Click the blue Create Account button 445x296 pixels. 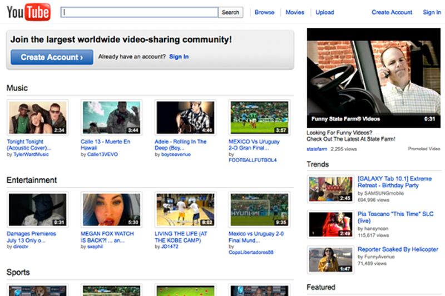[x=52, y=57]
